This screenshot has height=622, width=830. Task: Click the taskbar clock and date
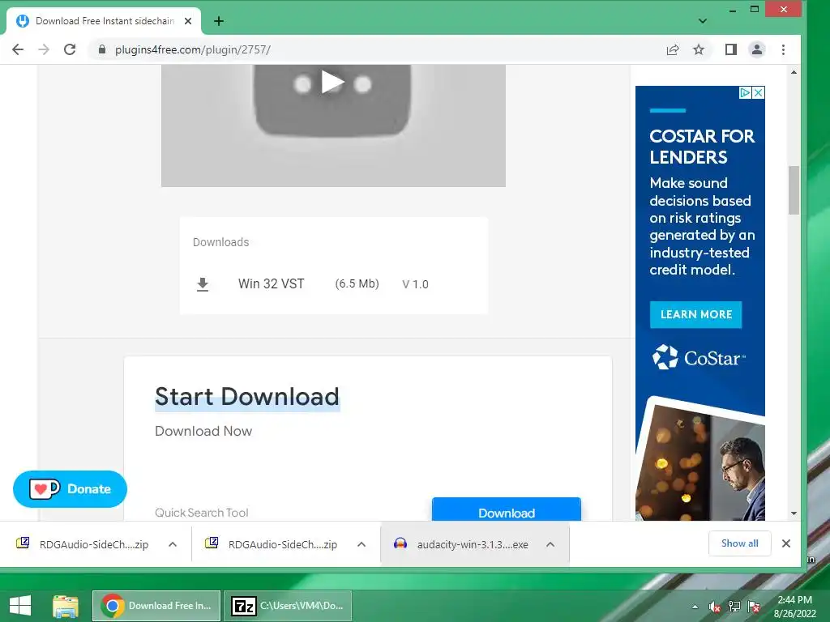coord(794,607)
